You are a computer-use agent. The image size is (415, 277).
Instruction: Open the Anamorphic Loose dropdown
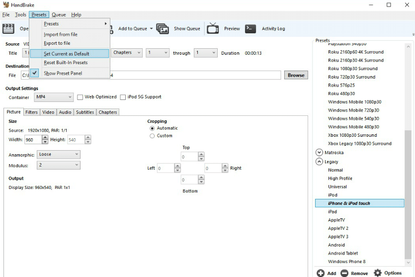pos(59,154)
